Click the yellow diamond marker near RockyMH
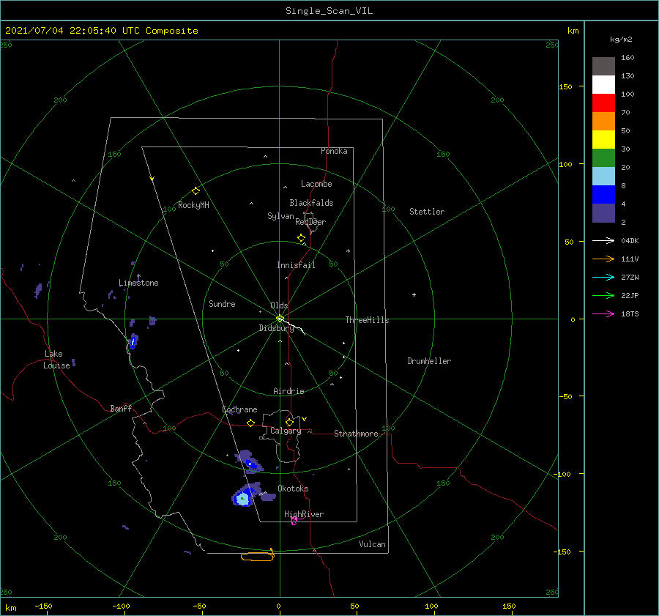Viewport: 659px width, 616px height. coord(196,191)
